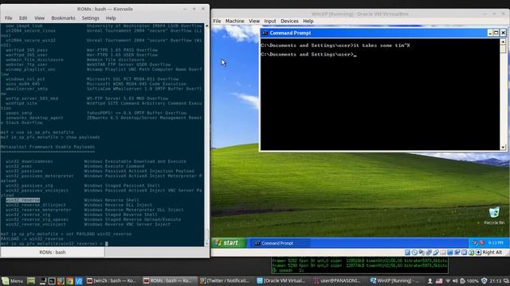This screenshot has width=510, height=286.
Task: Launch Chrome from the panel launcher
Action: click(69, 280)
